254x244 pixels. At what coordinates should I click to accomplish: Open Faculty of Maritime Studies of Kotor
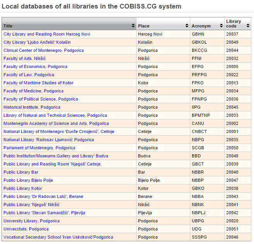(38, 83)
